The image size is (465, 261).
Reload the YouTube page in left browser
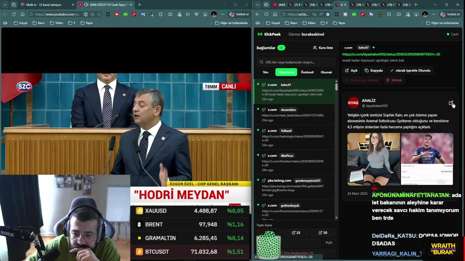[14, 14]
